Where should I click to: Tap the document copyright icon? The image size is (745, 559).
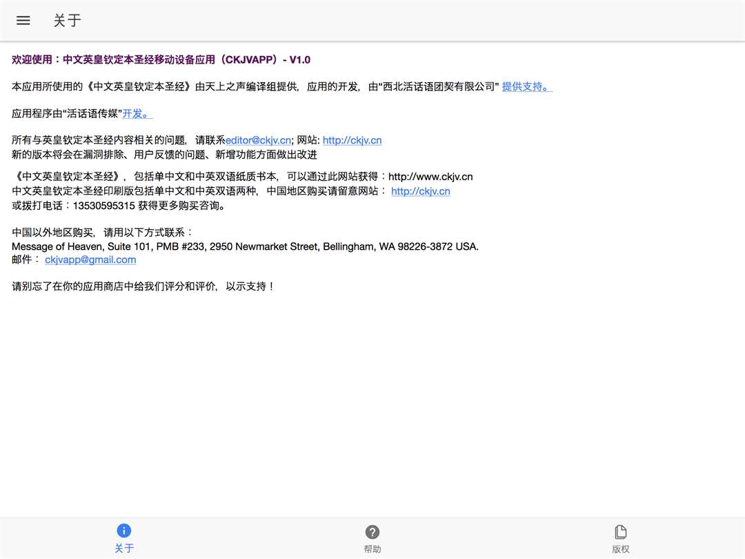[x=621, y=532]
